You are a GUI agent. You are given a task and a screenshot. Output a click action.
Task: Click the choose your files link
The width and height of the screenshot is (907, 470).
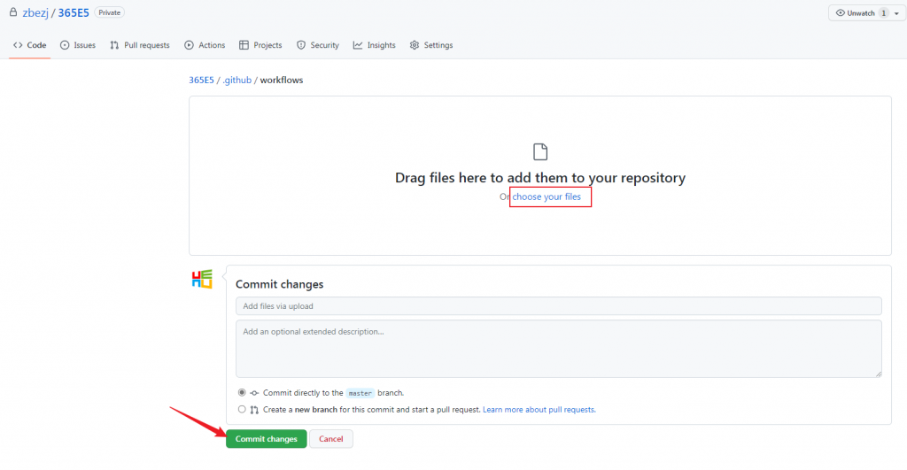coord(547,196)
